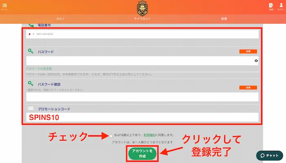Image resolution: width=286 pixels, height=163 pixels.
Task: Click the 登録 register icon
Action: (x=271, y=5)
